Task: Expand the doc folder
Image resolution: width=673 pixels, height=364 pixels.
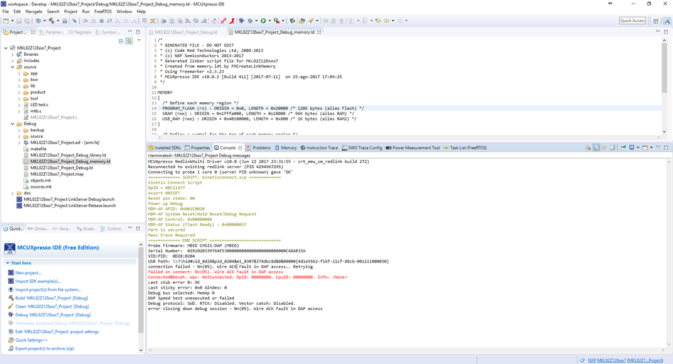Action: click(x=12, y=193)
